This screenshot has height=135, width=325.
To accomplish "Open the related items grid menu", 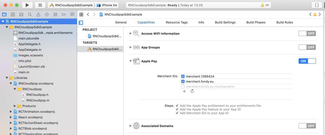I will pos(81,14).
